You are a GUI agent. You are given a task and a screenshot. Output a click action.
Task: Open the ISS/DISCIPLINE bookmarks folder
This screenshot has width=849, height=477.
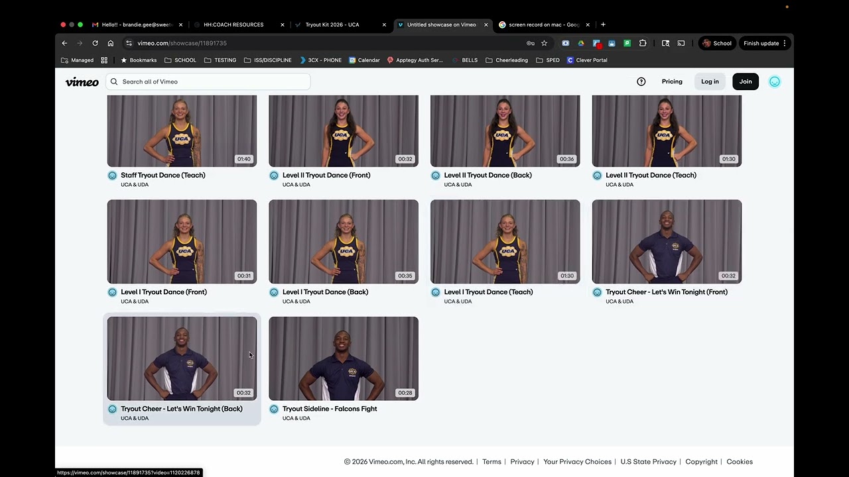268,60
